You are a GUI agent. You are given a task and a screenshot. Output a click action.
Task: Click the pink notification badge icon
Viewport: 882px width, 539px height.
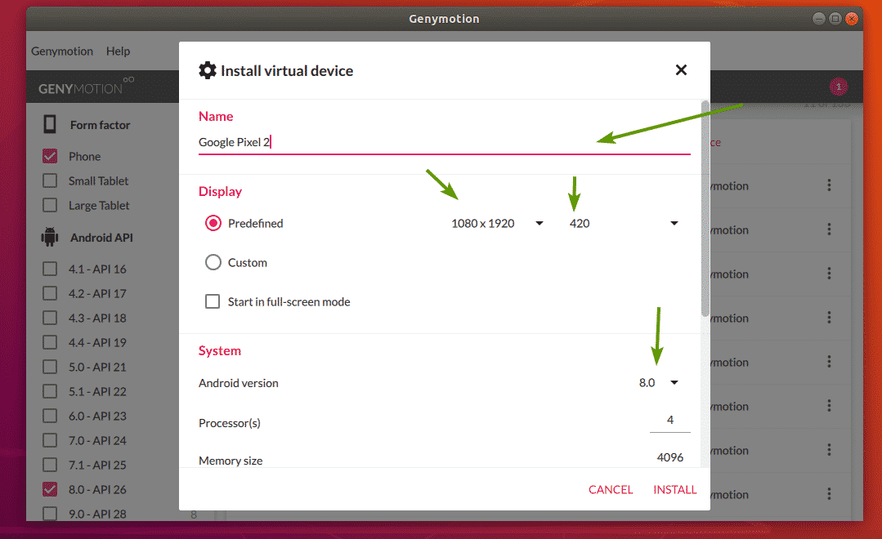[x=838, y=87]
